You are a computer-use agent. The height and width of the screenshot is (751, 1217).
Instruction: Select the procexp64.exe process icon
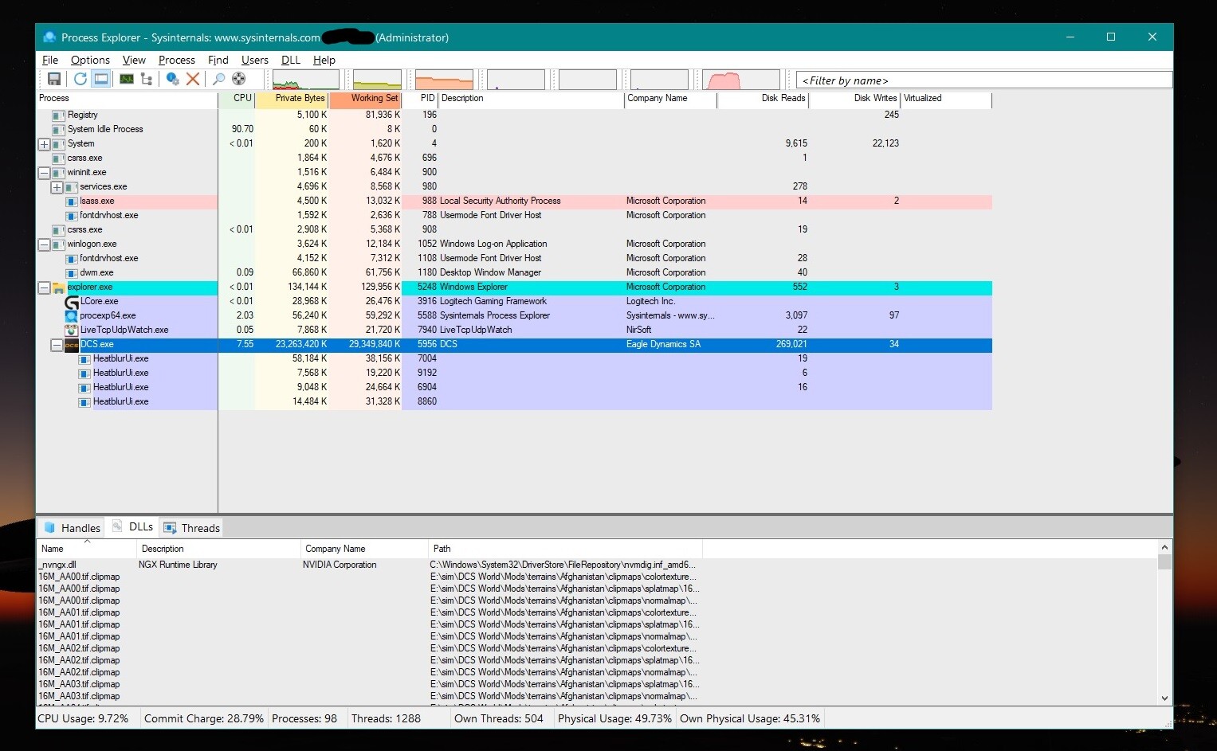coord(72,316)
